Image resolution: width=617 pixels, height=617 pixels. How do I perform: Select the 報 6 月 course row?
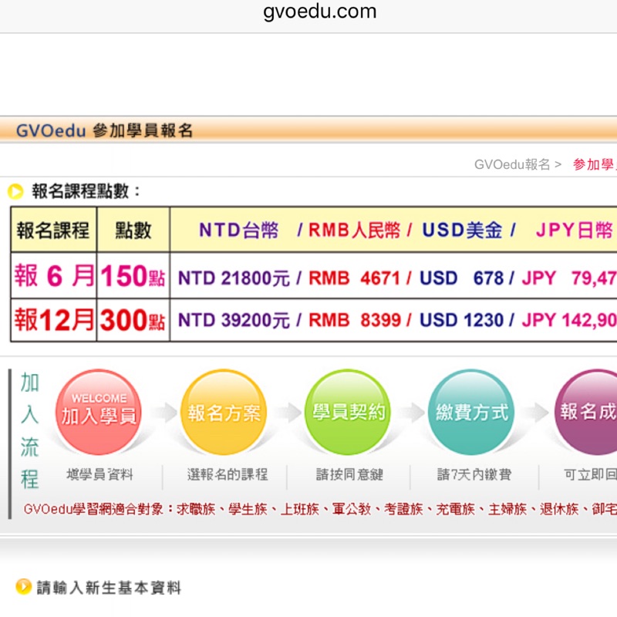coord(53,277)
